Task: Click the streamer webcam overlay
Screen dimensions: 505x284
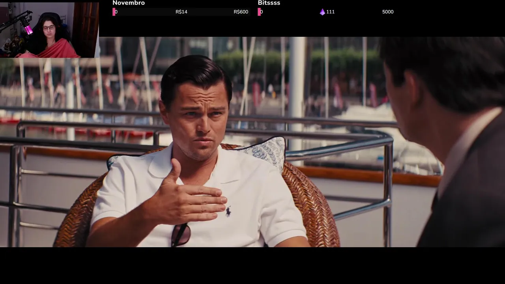Action: (x=49, y=30)
